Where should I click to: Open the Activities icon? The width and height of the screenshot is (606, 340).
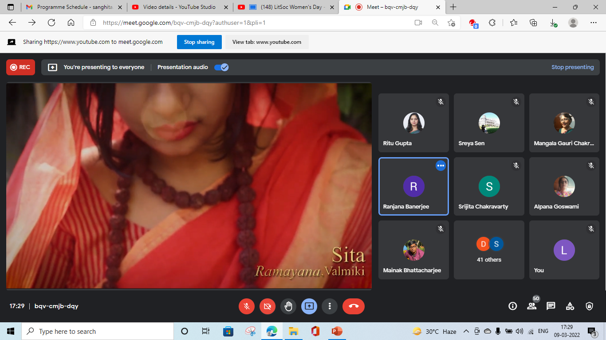pos(570,306)
